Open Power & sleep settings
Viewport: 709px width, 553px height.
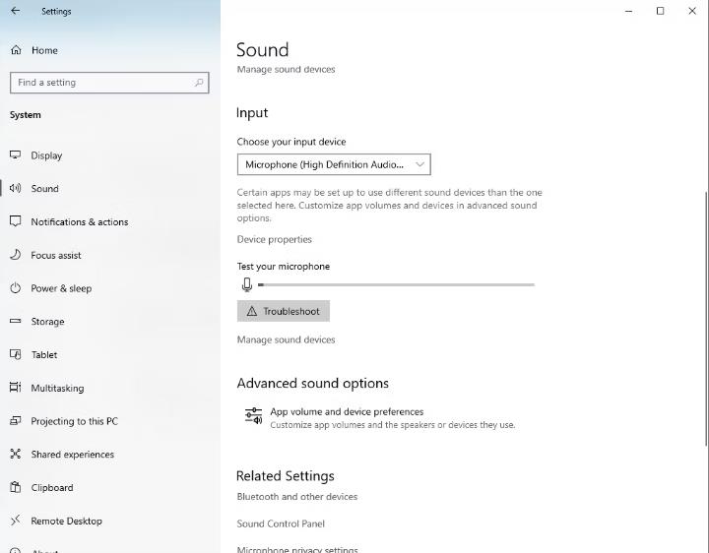point(61,288)
